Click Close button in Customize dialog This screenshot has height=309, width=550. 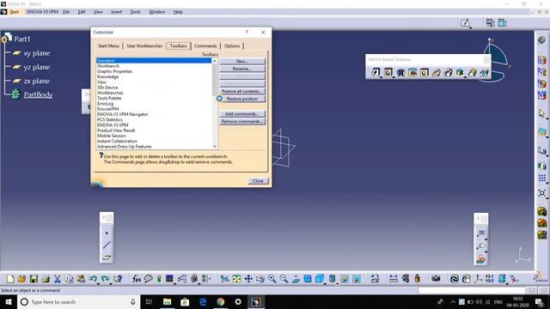pyautogui.click(x=258, y=181)
